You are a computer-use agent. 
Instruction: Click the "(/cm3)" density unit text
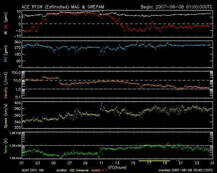coord(6,79)
